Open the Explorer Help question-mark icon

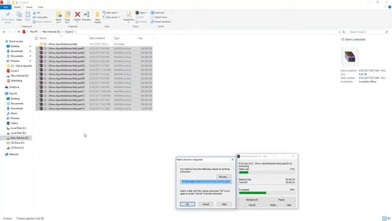click(390, 7)
